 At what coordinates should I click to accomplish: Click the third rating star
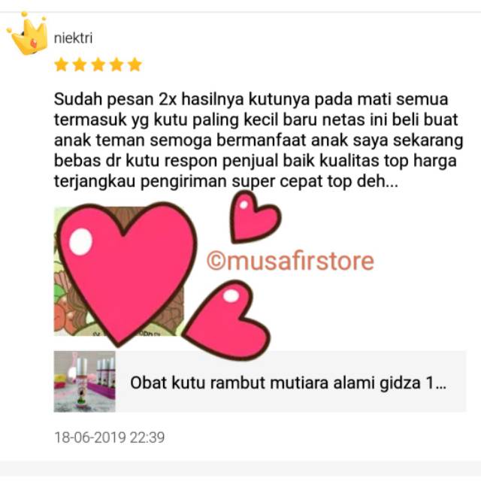(x=98, y=65)
